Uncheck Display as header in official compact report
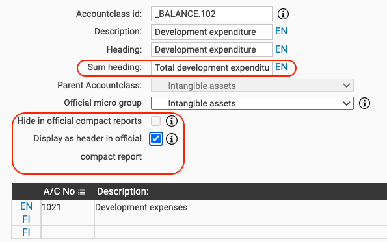Viewport: 387px width, 242px height. pyautogui.click(x=156, y=139)
